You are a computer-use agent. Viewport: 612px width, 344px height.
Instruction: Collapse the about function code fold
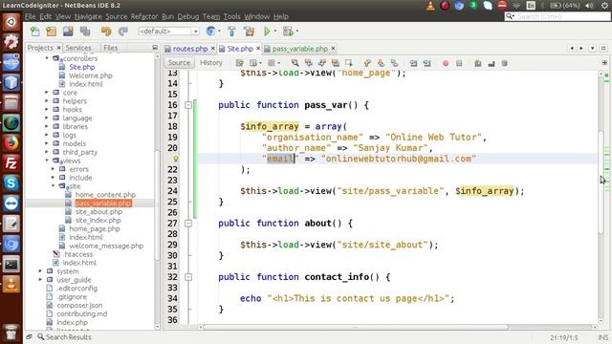[x=188, y=223]
